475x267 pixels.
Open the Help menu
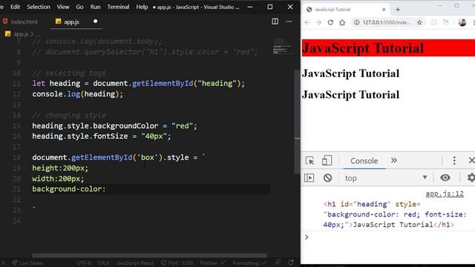click(x=142, y=7)
